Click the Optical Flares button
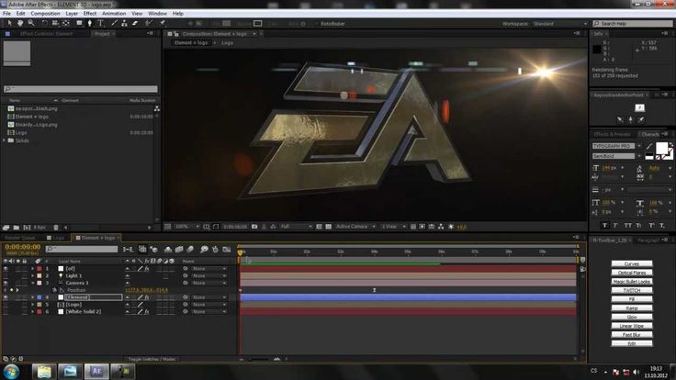The image size is (676, 380). tap(632, 273)
